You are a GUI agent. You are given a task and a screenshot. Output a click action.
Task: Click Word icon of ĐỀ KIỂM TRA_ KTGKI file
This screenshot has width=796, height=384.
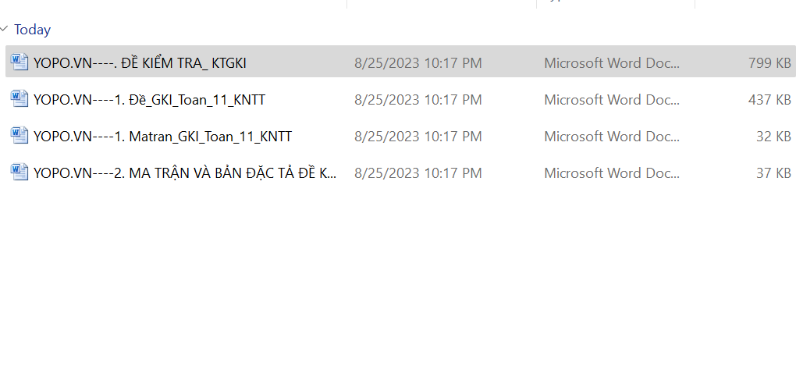point(20,62)
